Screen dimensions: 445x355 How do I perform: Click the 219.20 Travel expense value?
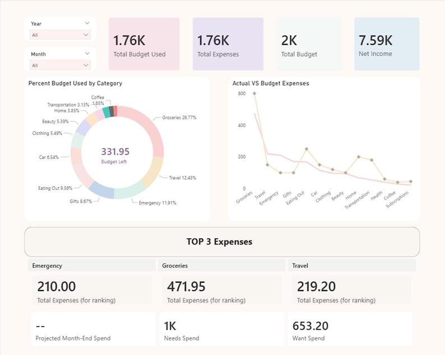[316, 286]
